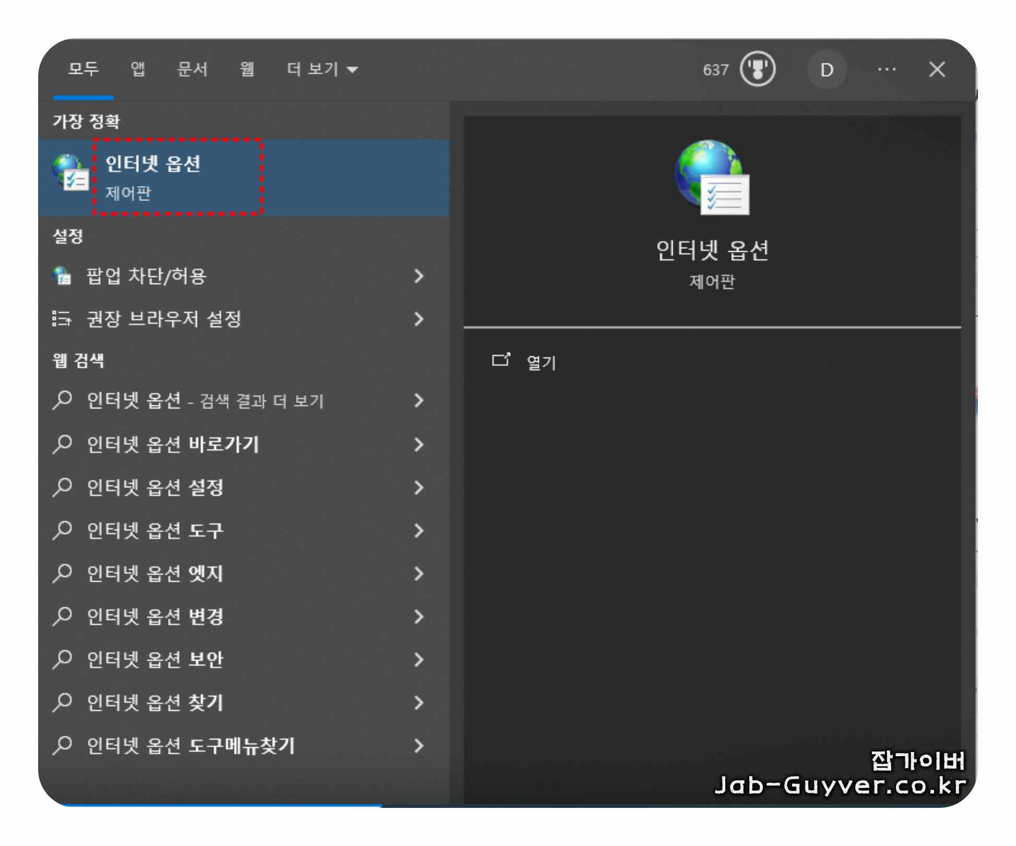Click the 637 rewards points counter
Viewport: 1016px width, 846px height.
click(x=717, y=69)
